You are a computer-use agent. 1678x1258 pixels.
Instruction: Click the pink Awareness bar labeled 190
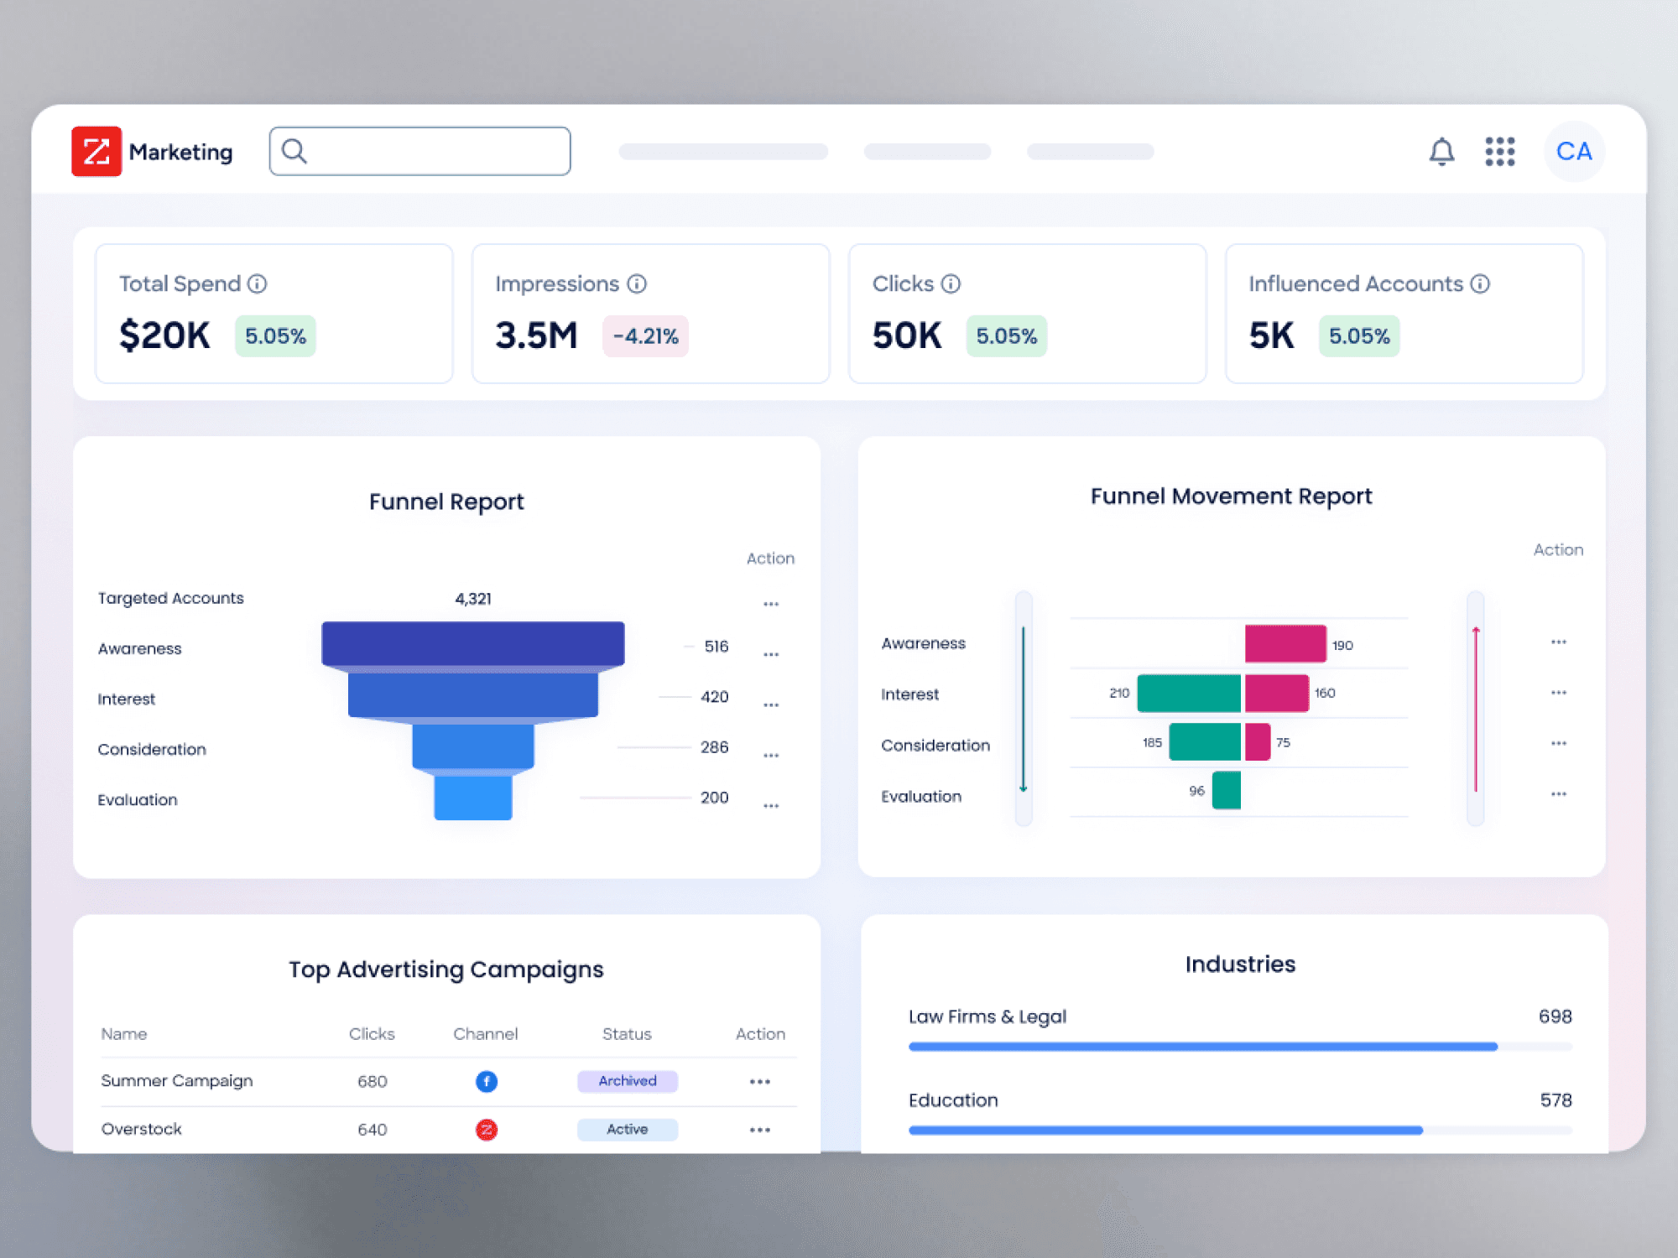click(x=1285, y=643)
